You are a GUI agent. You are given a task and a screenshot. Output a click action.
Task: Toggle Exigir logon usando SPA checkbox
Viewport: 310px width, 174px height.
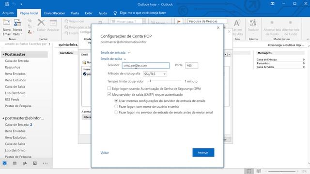coord(109,88)
